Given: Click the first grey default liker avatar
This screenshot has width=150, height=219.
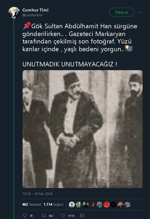Looking at the screenshot, I should tap(72, 205).
